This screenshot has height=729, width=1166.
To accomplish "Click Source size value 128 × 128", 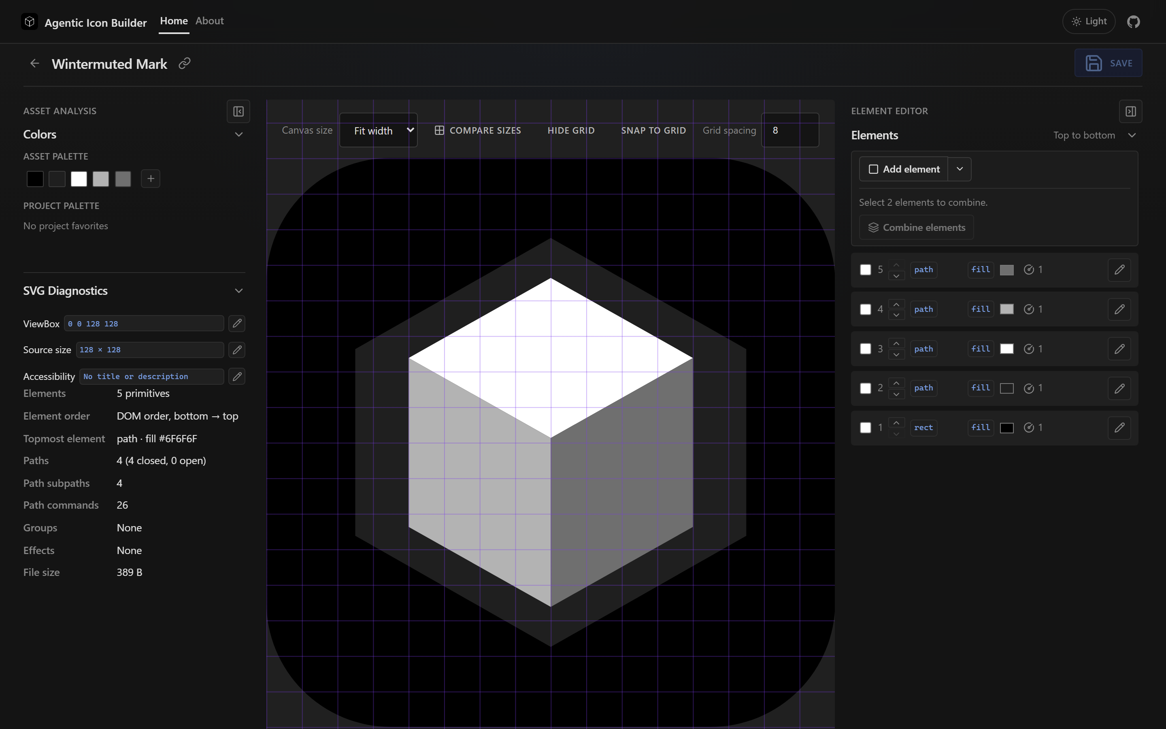I will pos(150,350).
